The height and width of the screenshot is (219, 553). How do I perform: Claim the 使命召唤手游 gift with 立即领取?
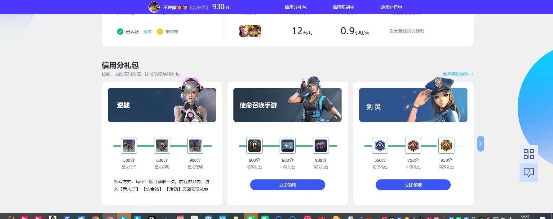(288, 185)
